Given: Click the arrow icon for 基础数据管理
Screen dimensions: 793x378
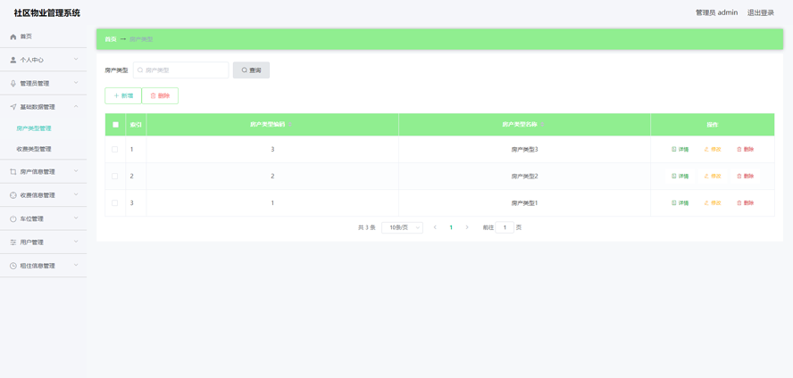Looking at the screenshot, I should [x=13, y=107].
